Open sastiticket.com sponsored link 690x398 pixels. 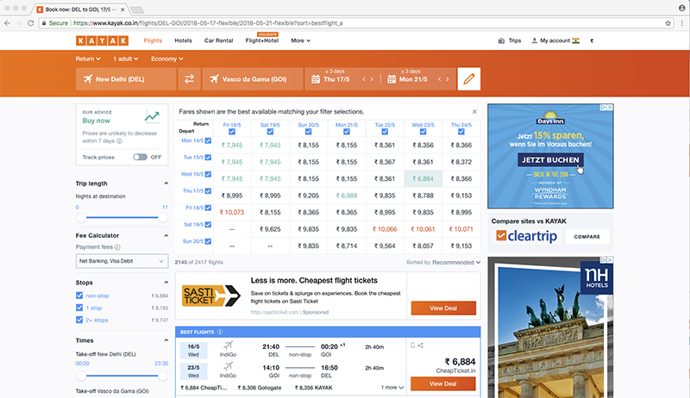pos(274,313)
